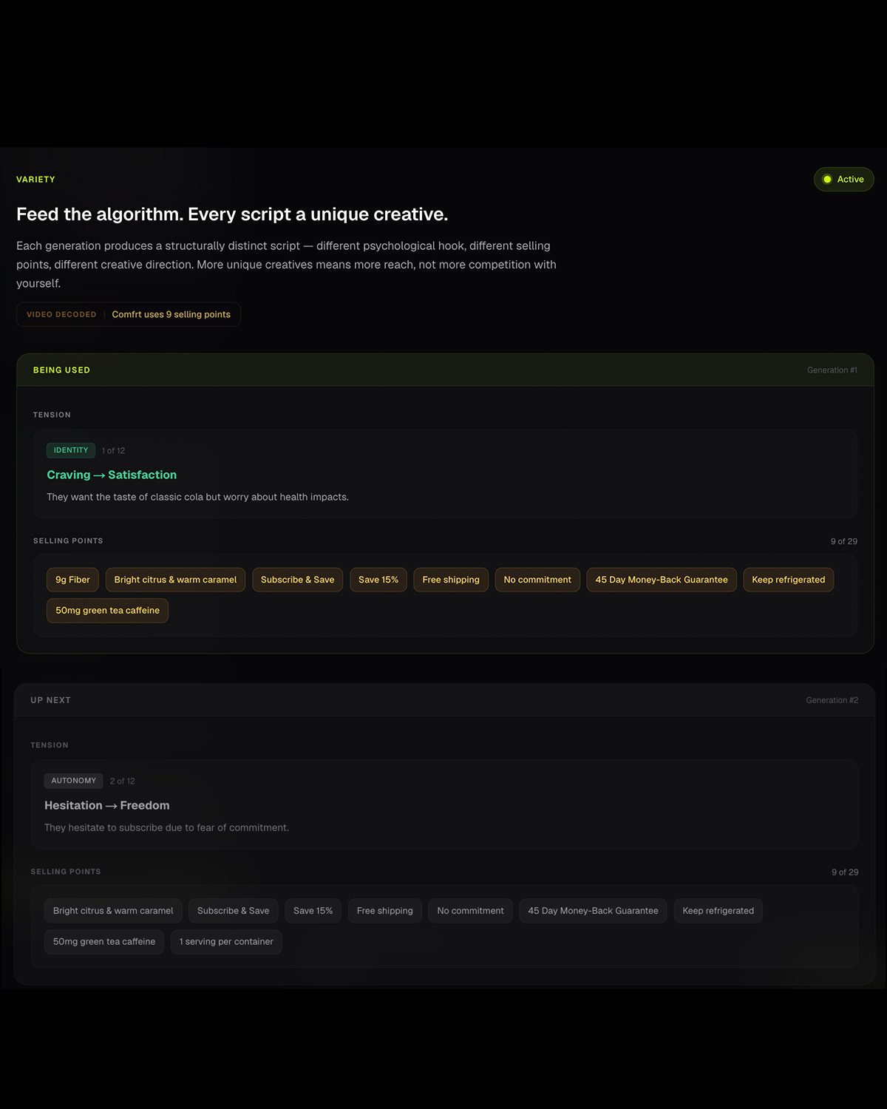Click 'Keep refrigerated' chip in Being Used card
887x1109 pixels.
789,580
